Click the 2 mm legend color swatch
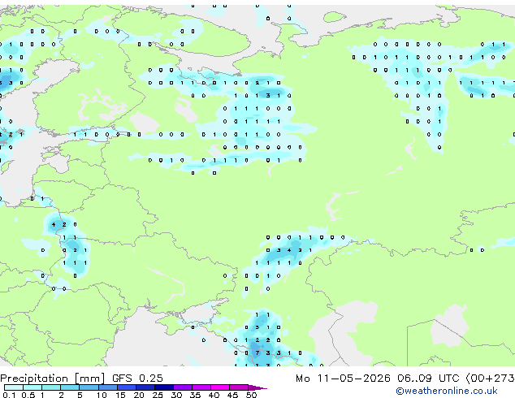515x398 pixels. pos(70,387)
